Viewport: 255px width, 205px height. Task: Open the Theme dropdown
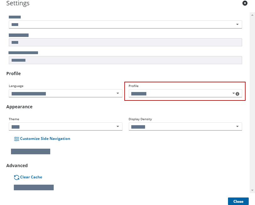pyautogui.click(x=65, y=126)
